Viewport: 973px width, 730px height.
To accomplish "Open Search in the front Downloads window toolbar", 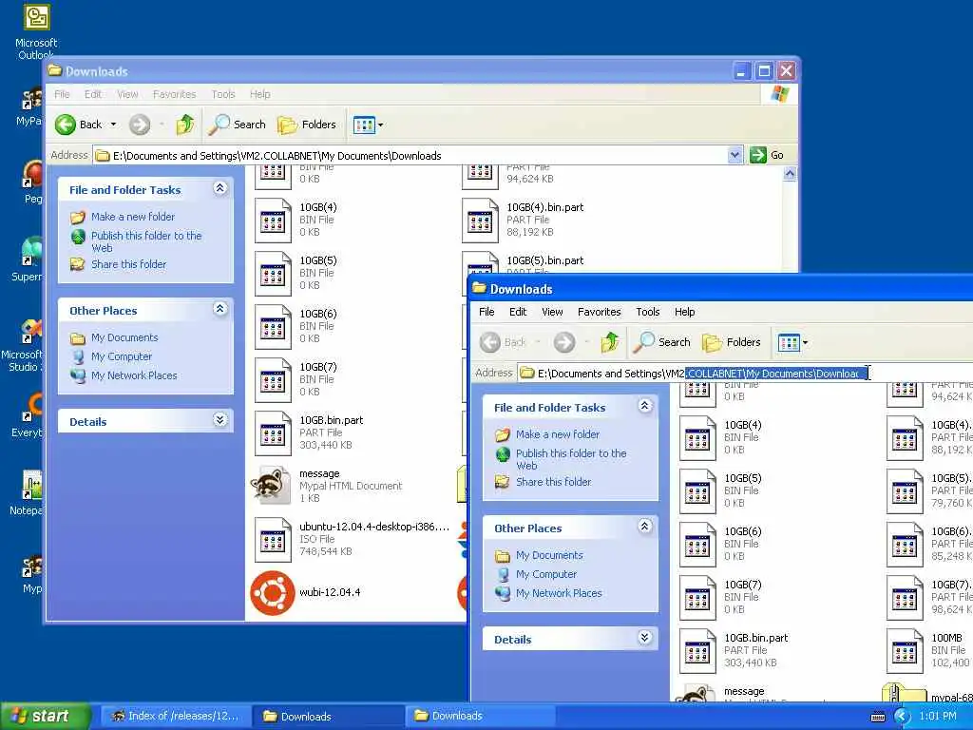I will (x=661, y=342).
